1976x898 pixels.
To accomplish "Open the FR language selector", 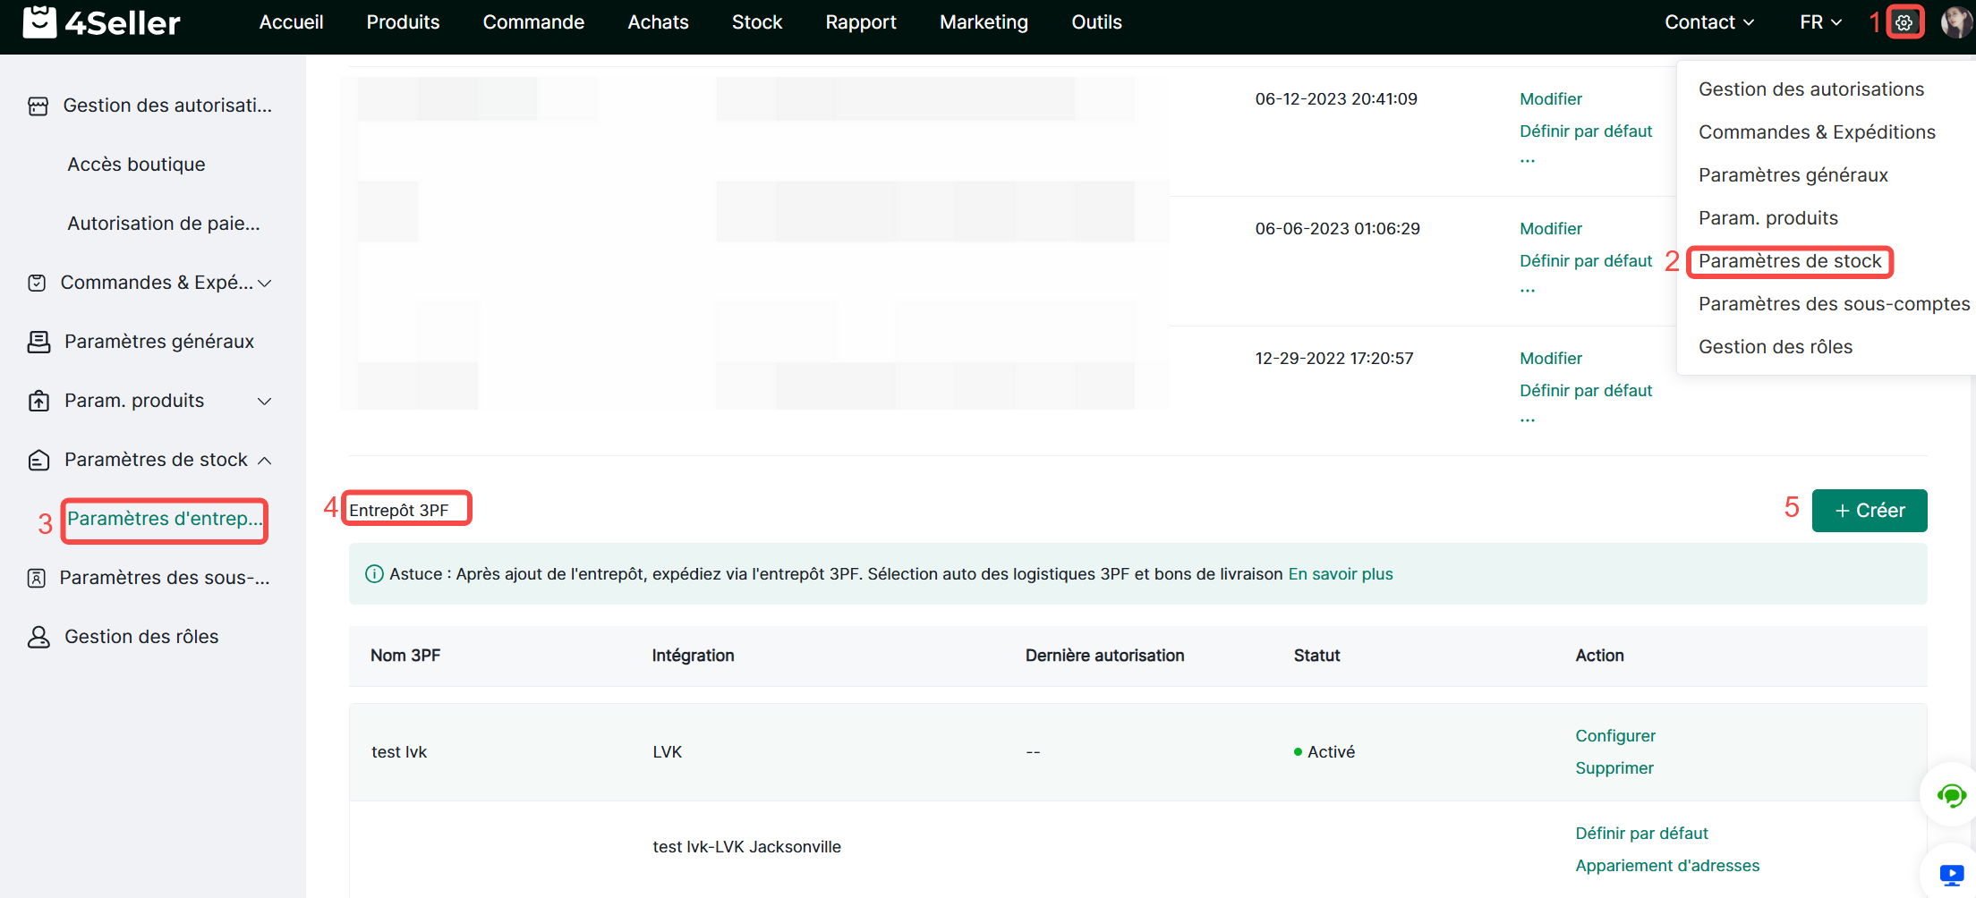I will click(1820, 22).
